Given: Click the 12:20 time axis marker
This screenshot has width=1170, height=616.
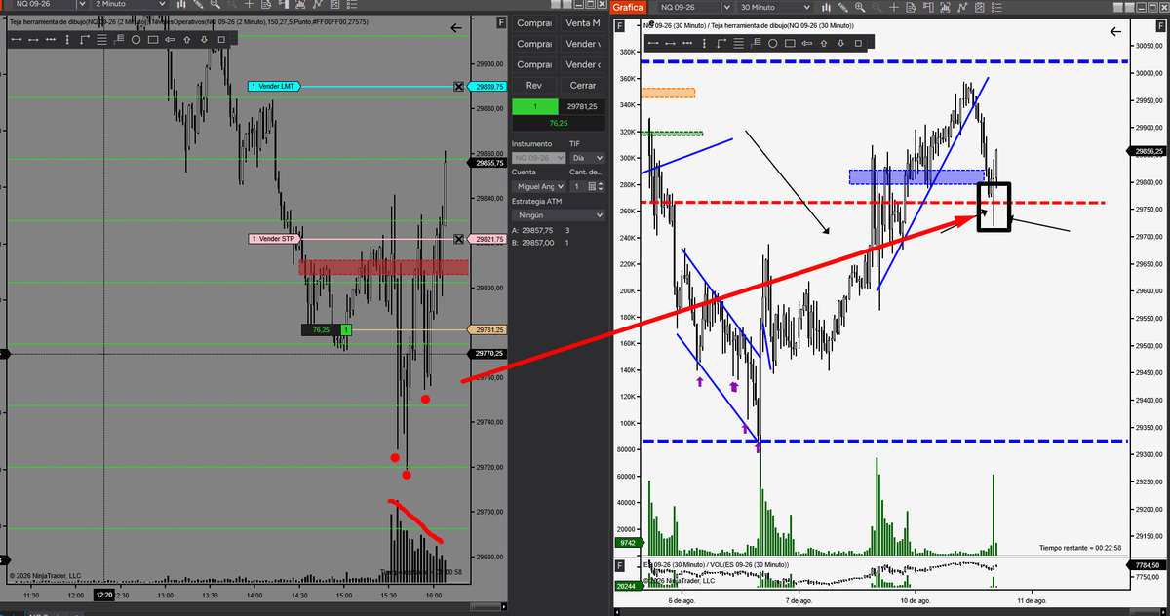Looking at the screenshot, I should point(104,594).
